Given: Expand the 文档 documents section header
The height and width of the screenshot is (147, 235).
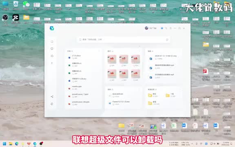Looking at the screenshot, I should click(70, 51).
